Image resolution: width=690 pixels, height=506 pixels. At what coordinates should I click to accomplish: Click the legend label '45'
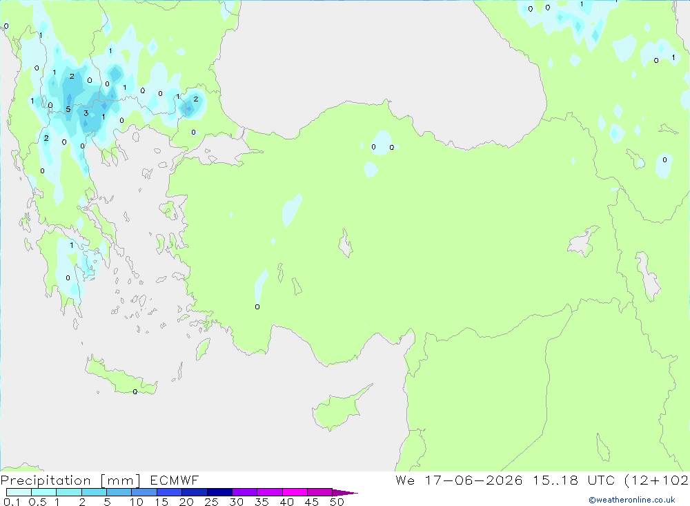click(312, 502)
